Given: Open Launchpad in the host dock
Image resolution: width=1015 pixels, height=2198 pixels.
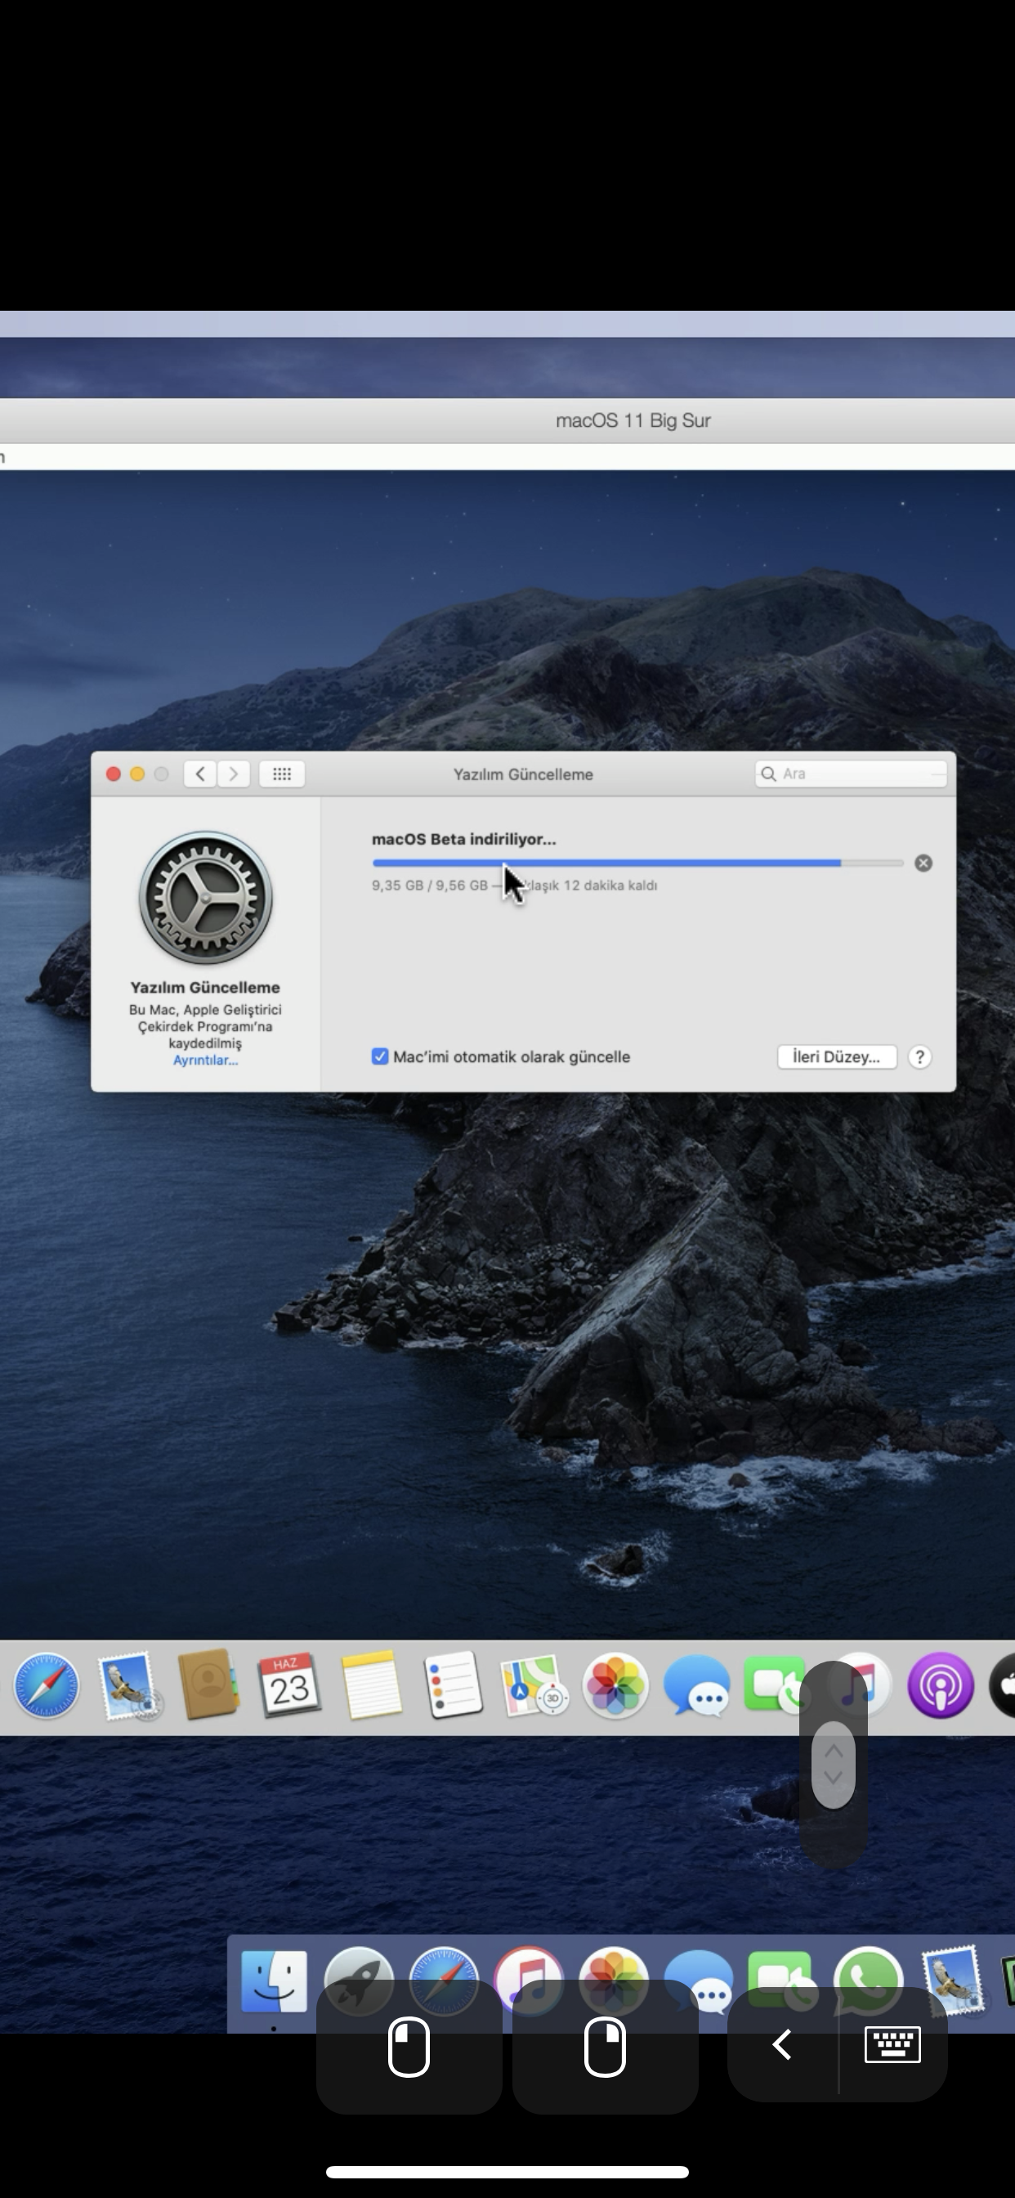Looking at the screenshot, I should 359,1981.
